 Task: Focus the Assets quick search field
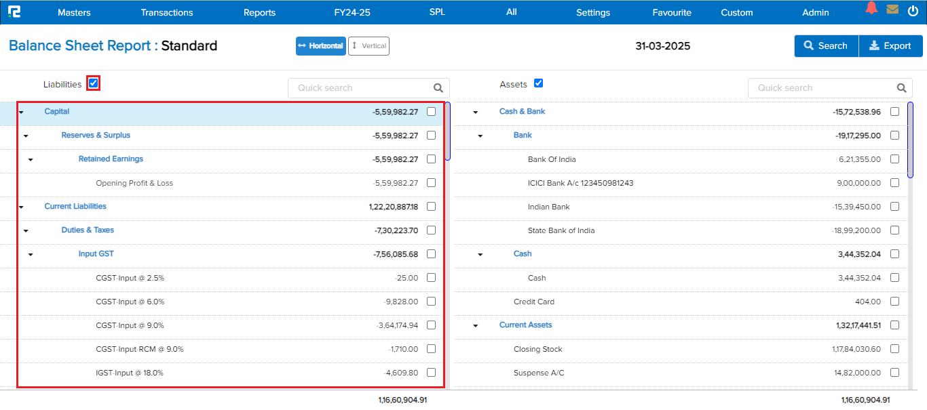(821, 88)
